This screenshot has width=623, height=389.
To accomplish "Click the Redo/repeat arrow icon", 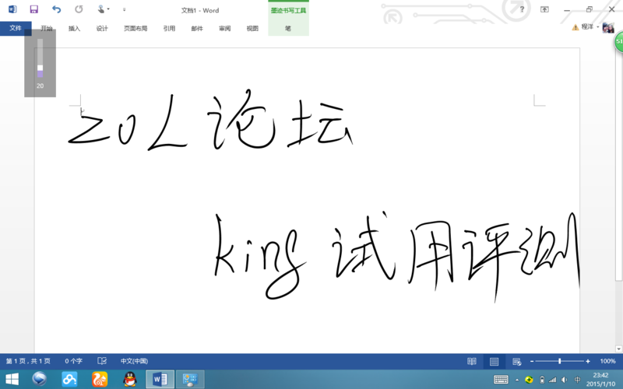I will click(79, 9).
